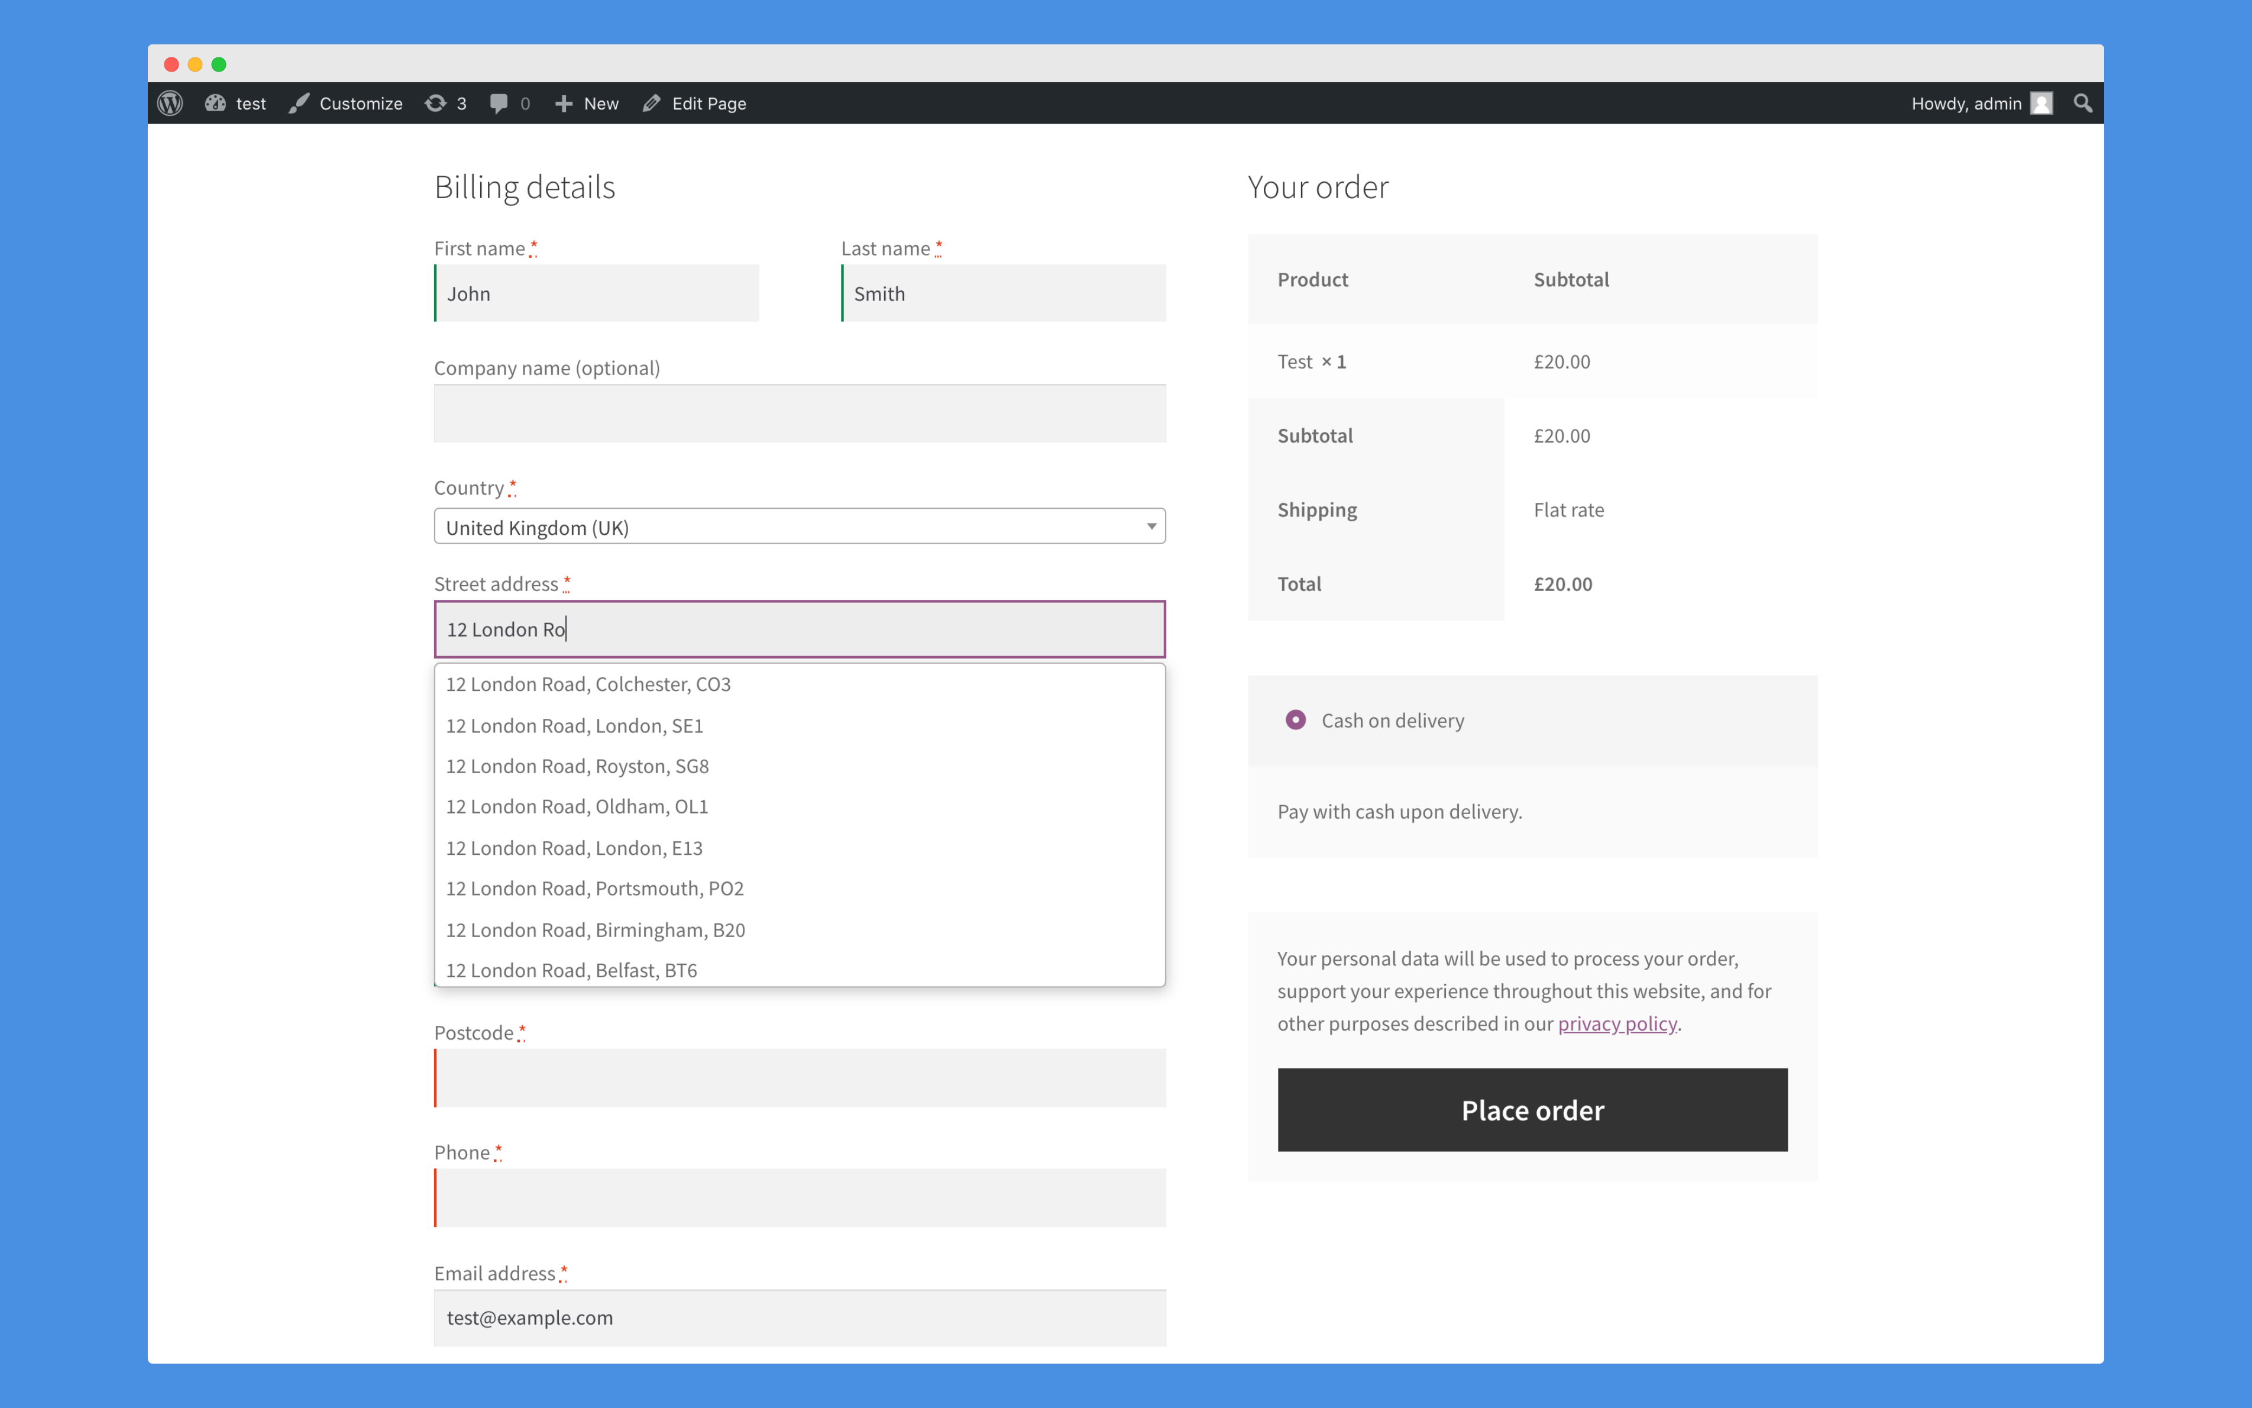Click the WordPress logo icon

pyautogui.click(x=170, y=104)
